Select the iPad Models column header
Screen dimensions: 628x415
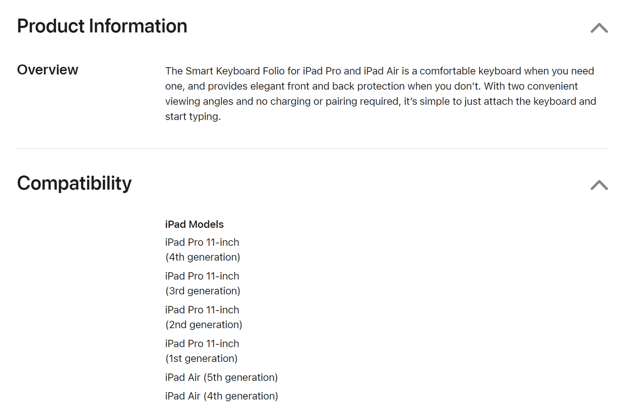[x=194, y=224]
